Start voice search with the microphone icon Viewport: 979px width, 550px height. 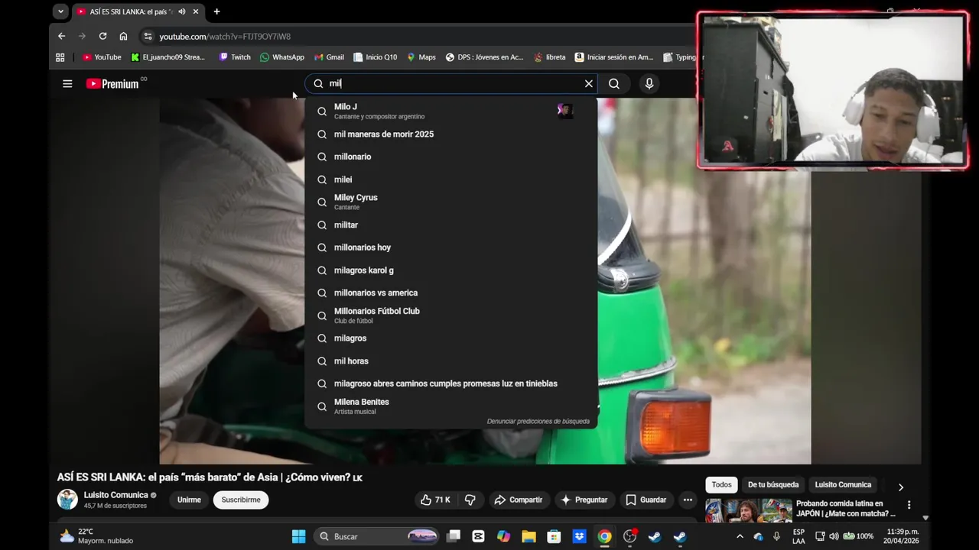click(x=649, y=84)
